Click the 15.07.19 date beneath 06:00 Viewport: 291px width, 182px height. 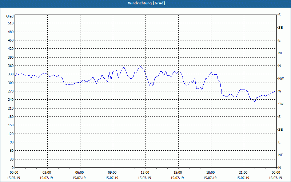click(x=79, y=178)
